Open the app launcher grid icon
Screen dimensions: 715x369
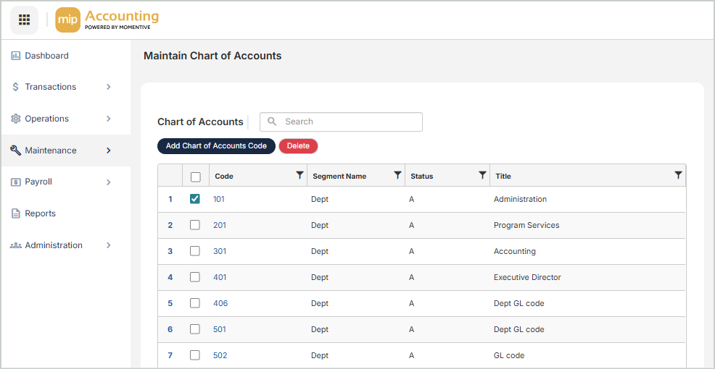(x=24, y=20)
